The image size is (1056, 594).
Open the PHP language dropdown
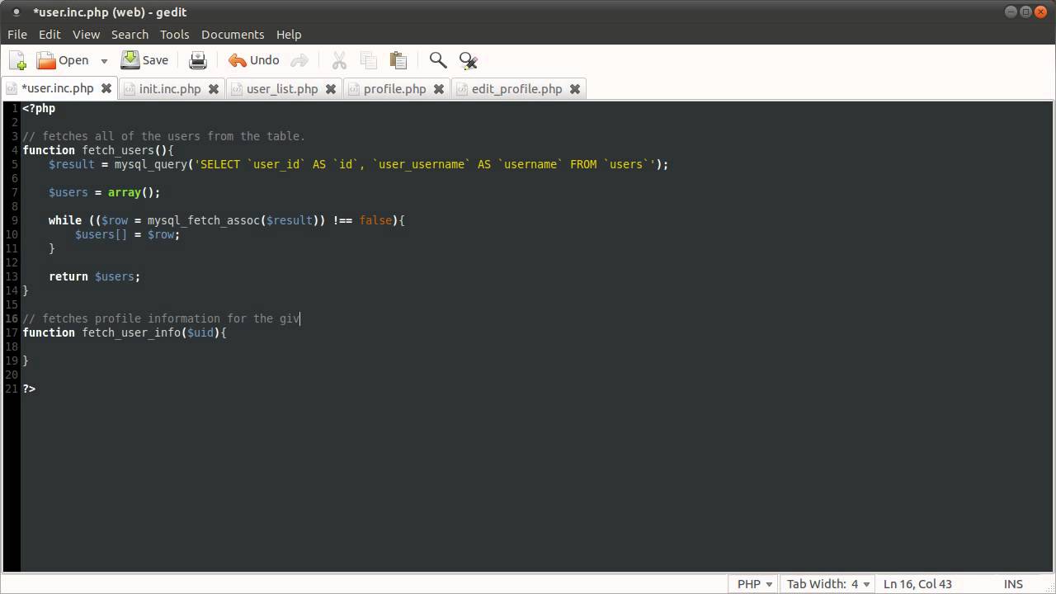755,583
